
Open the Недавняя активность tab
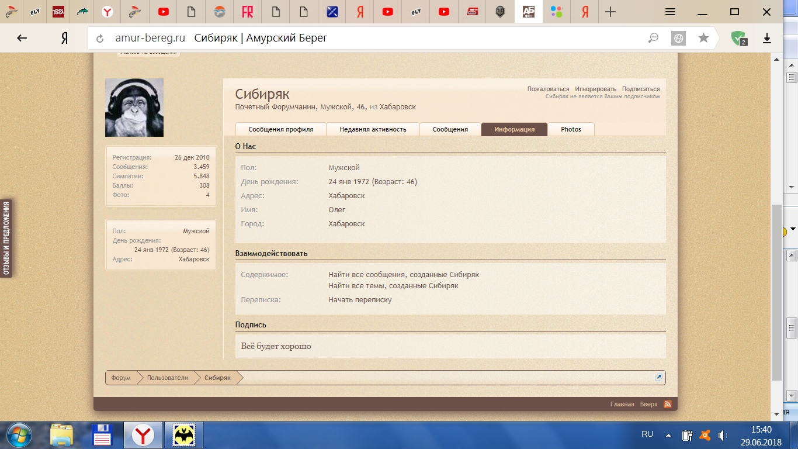tap(373, 129)
